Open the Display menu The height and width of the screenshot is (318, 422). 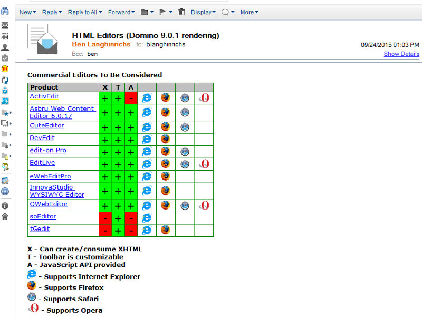tap(203, 12)
